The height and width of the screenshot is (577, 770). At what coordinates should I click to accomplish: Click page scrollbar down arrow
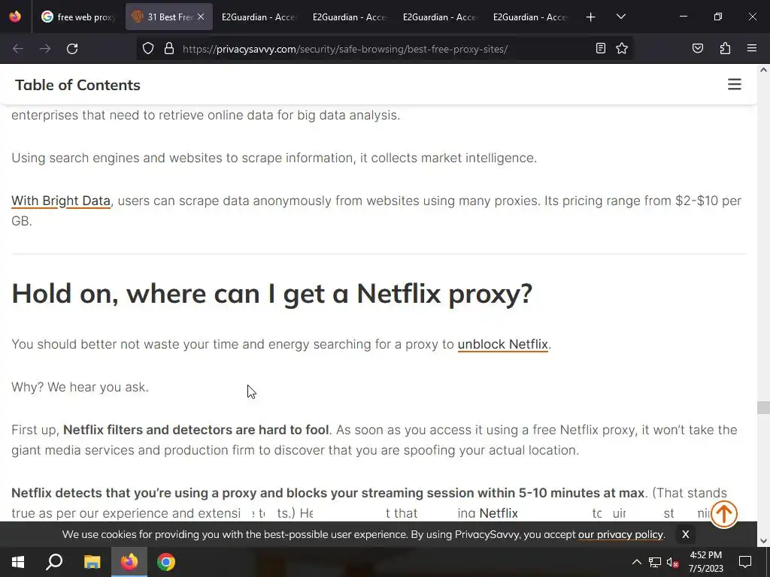(764, 541)
